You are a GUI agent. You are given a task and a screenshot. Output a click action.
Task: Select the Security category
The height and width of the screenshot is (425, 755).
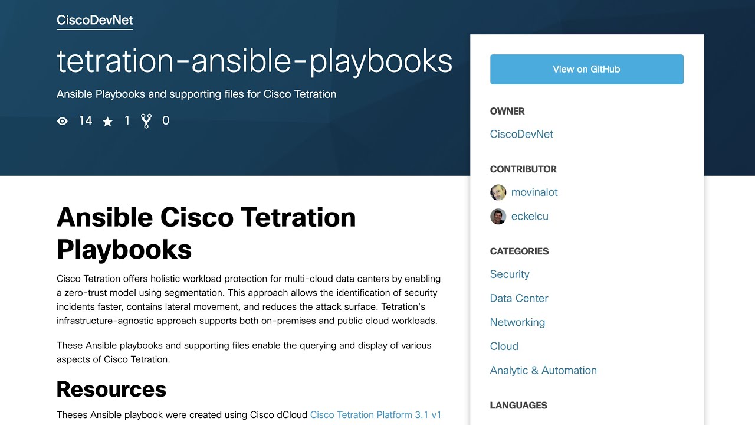(x=510, y=274)
